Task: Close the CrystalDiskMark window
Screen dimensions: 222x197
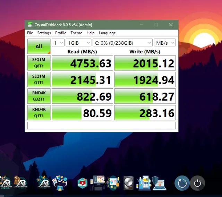Action: point(171,25)
